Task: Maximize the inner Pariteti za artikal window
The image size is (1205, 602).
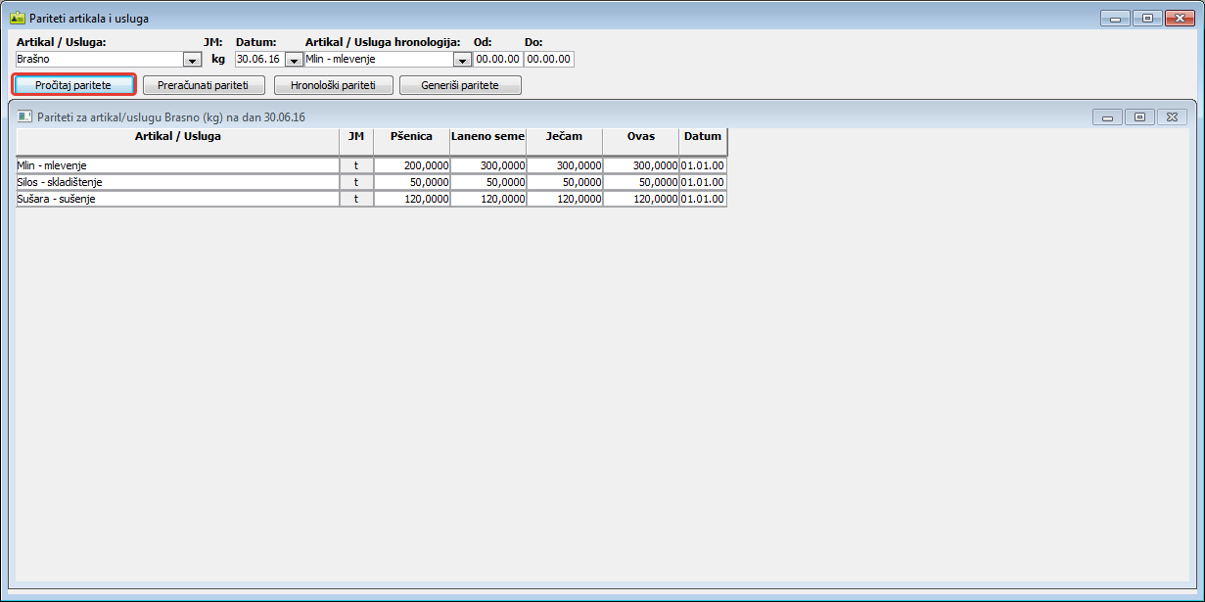Action: click(x=1139, y=117)
